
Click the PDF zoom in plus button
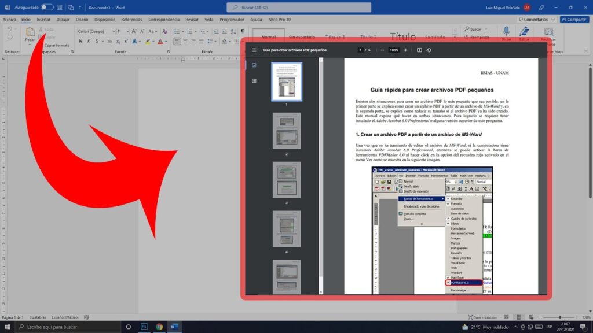coord(405,50)
